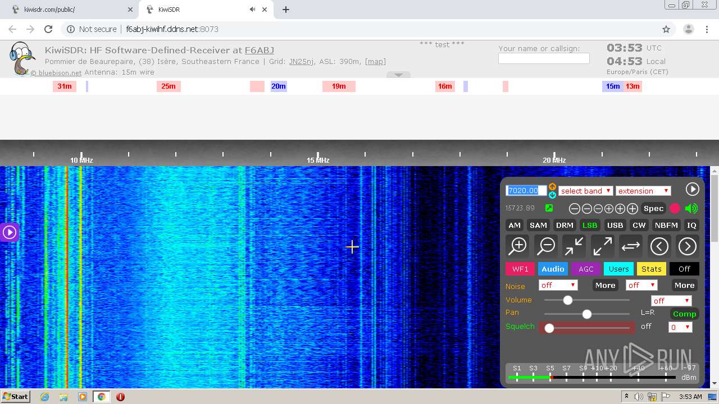Open the Squelch value 0 dropdown
This screenshot has width=719, height=404.
(680, 327)
